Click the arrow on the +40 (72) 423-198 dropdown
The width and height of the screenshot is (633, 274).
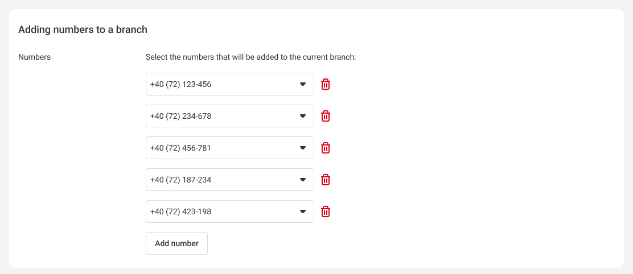point(303,211)
